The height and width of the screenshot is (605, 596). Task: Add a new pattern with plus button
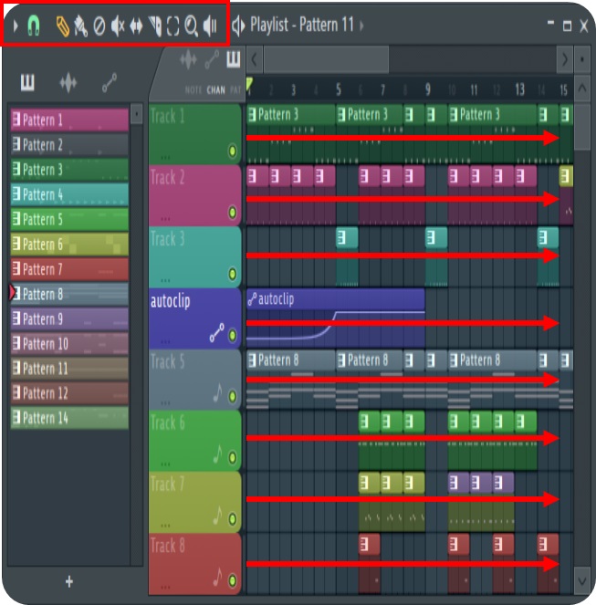(69, 581)
